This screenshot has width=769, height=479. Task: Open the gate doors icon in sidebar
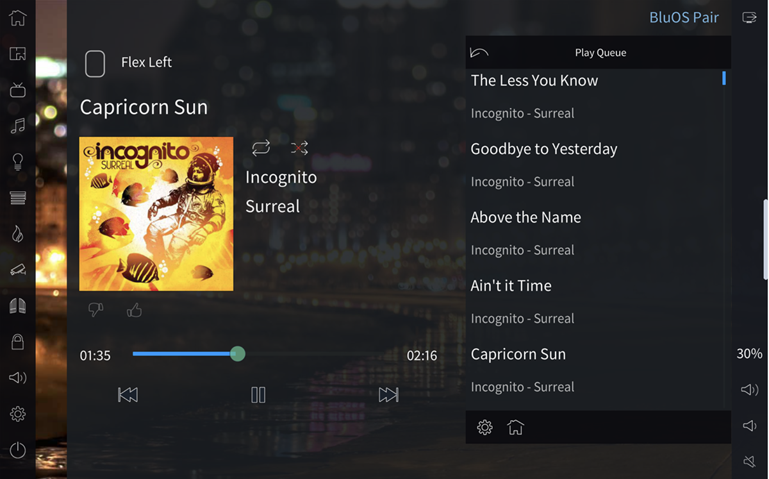point(18,306)
